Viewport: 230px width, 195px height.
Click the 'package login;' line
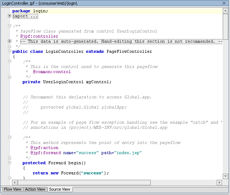pos(30,11)
